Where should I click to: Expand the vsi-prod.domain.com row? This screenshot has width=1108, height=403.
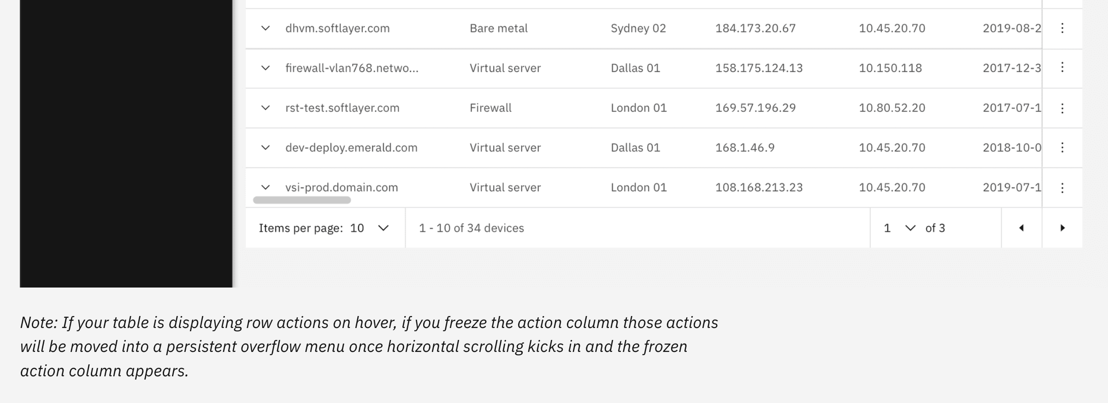[265, 187]
